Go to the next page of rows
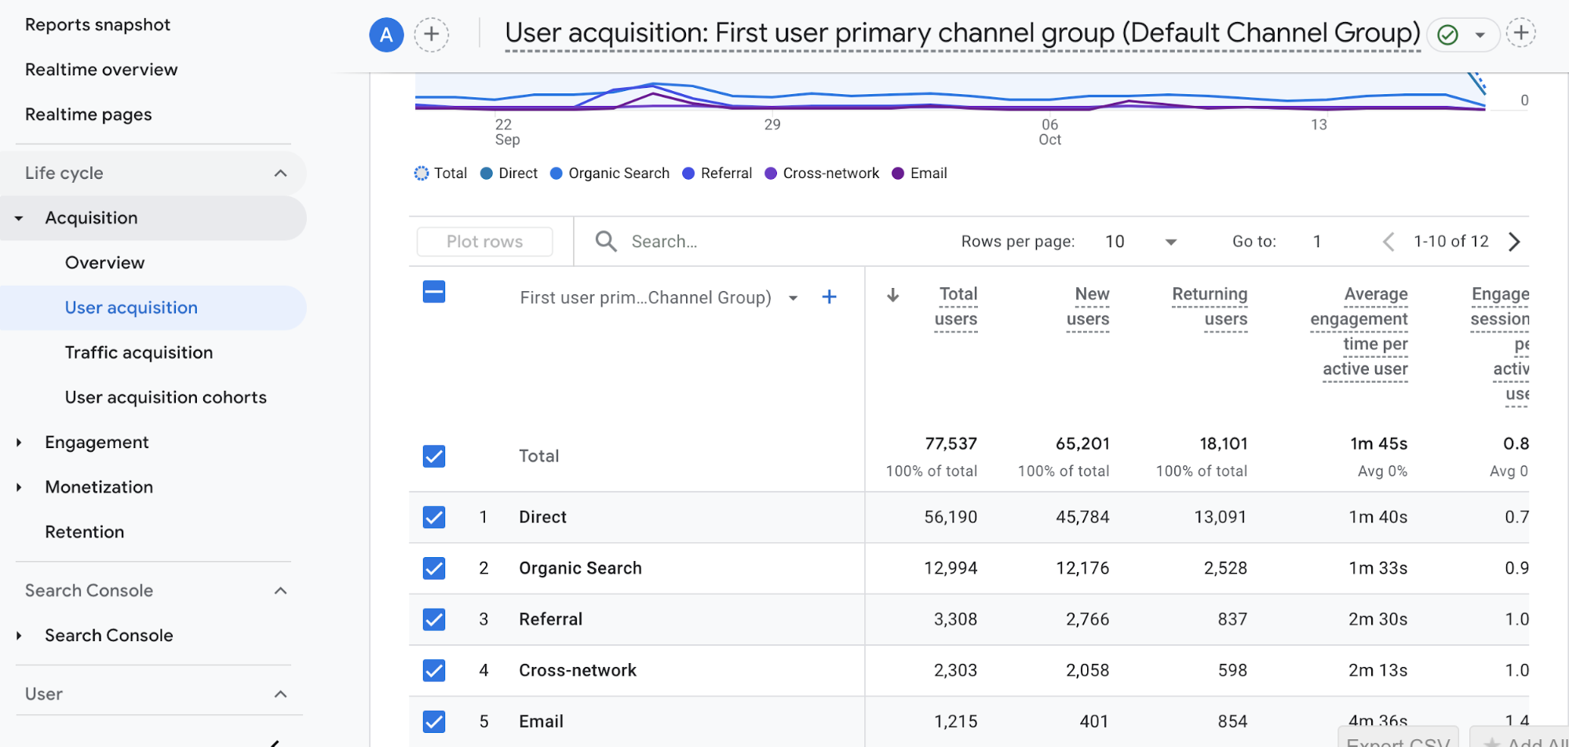The image size is (1569, 747). pos(1515,242)
